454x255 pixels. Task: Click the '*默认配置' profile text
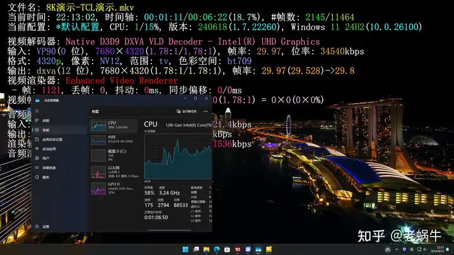click(78, 27)
